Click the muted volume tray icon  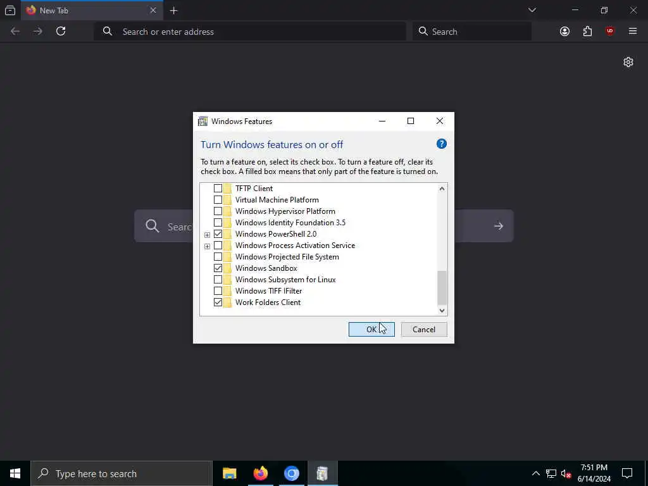566,473
